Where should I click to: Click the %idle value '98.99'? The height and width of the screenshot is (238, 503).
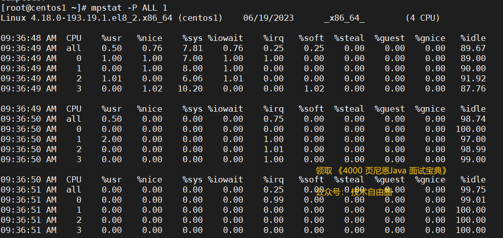(473, 149)
